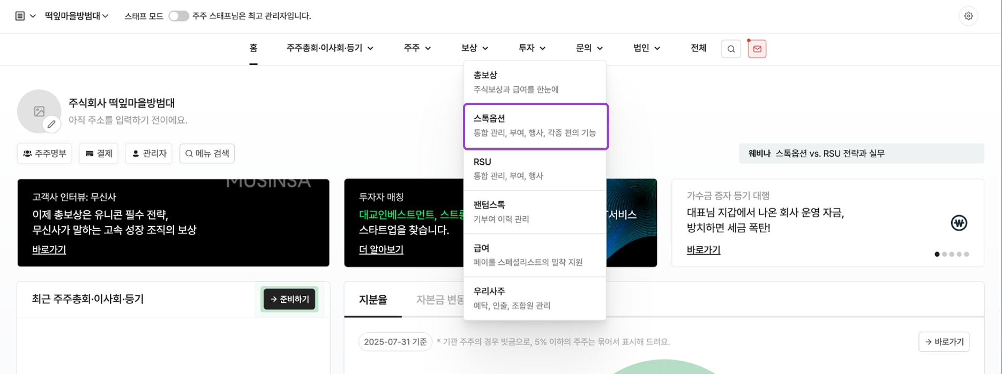Select the first carousel dot indicator
This screenshot has height=374, width=1002.
click(x=937, y=254)
